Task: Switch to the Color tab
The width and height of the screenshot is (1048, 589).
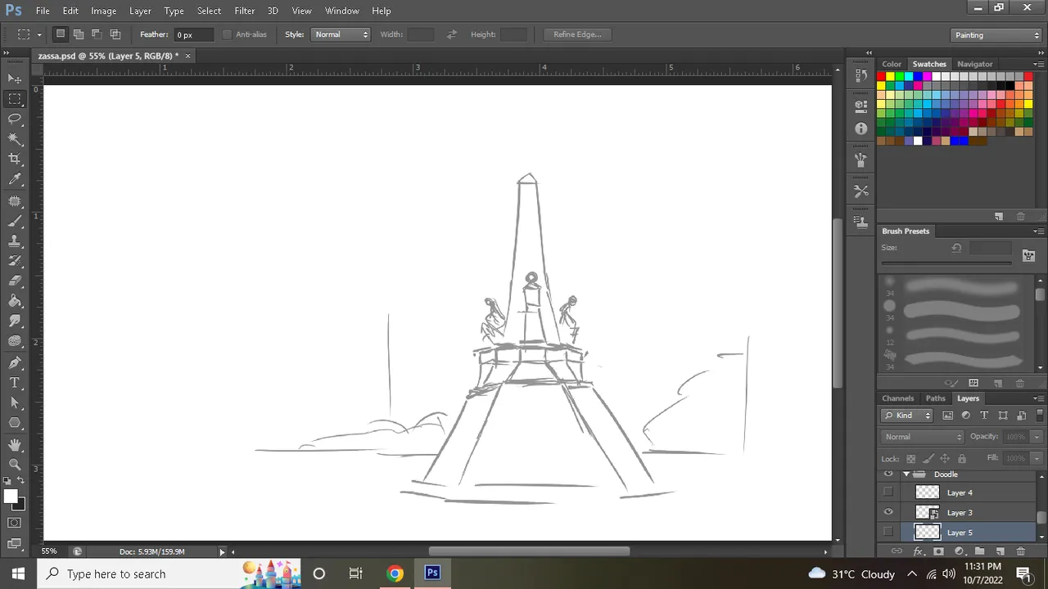Action: (892, 64)
